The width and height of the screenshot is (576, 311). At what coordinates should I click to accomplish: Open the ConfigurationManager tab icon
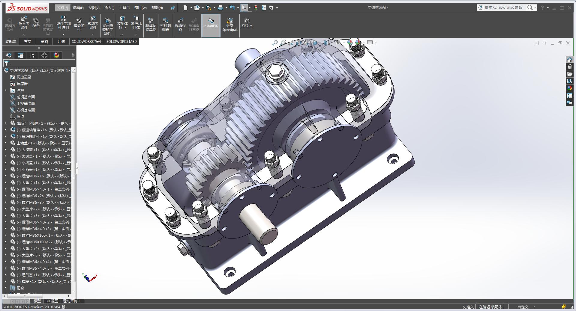(x=32, y=55)
